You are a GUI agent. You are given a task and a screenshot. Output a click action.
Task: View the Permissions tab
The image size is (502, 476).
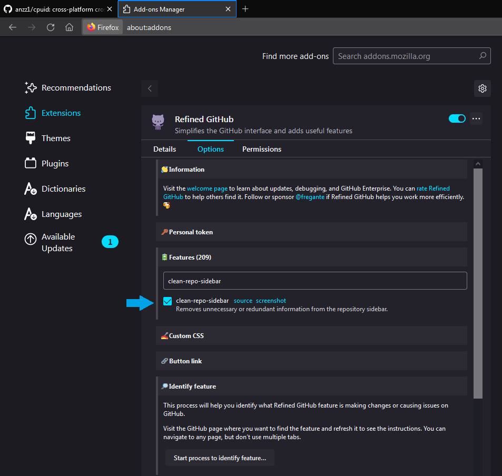coord(261,149)
